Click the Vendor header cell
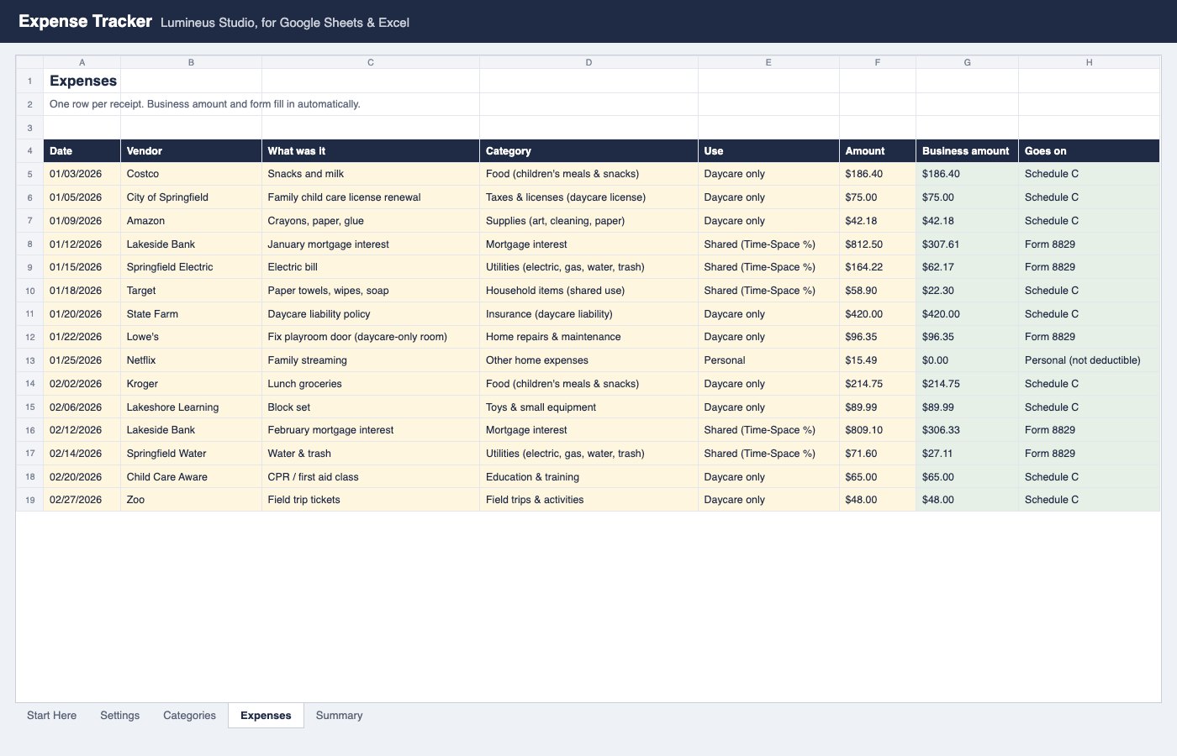 (191, 151)
